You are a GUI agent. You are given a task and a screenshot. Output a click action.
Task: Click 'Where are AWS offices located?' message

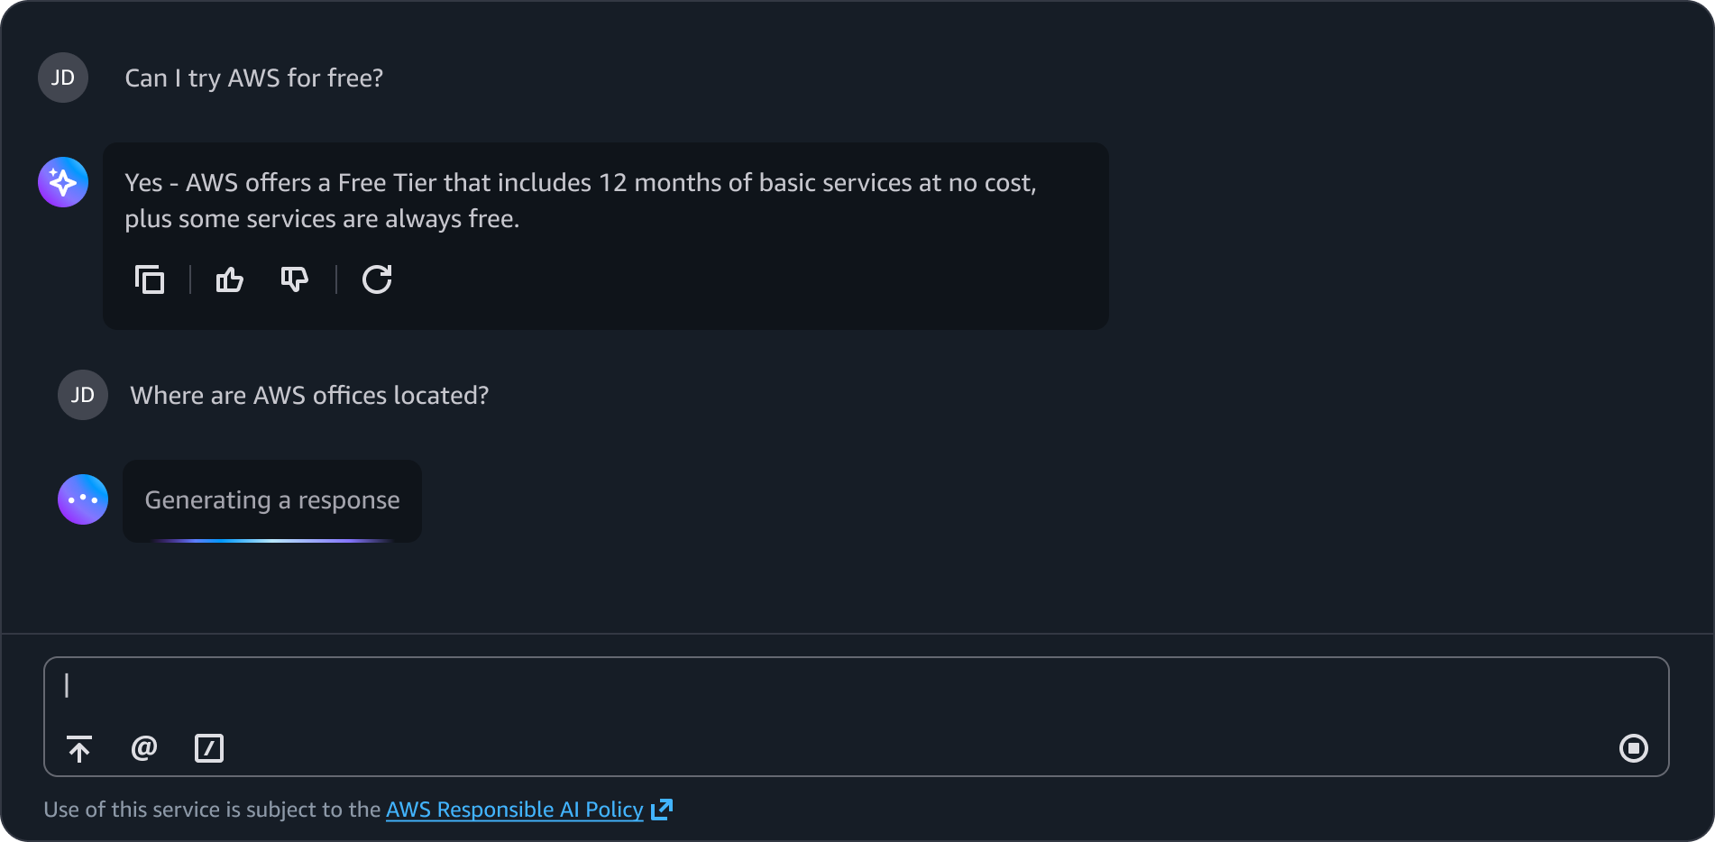pos(309,396)
